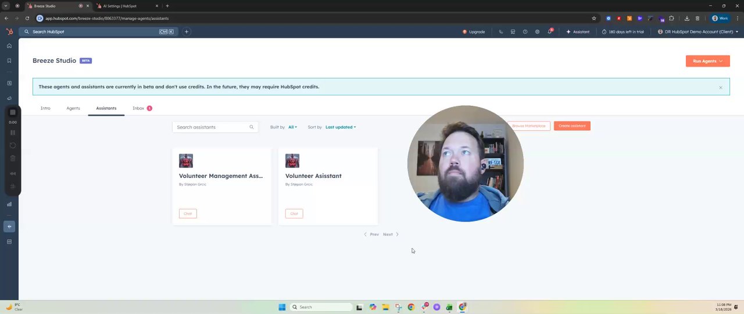Viewport: 744px width, 314px height.
Task: Click the 180 days left in trial link
Action: [623, 31]
